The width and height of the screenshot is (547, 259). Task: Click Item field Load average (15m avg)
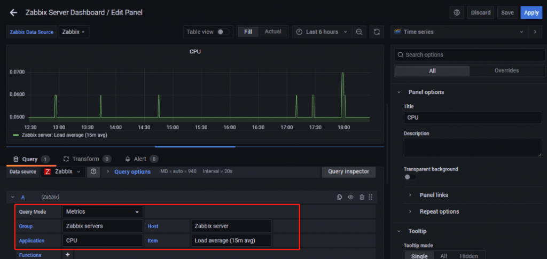231,240
